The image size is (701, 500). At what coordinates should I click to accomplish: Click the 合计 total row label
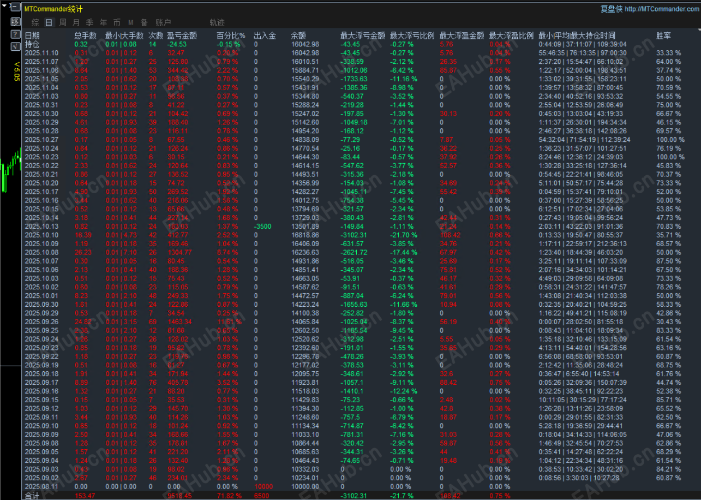click(32, 496)
